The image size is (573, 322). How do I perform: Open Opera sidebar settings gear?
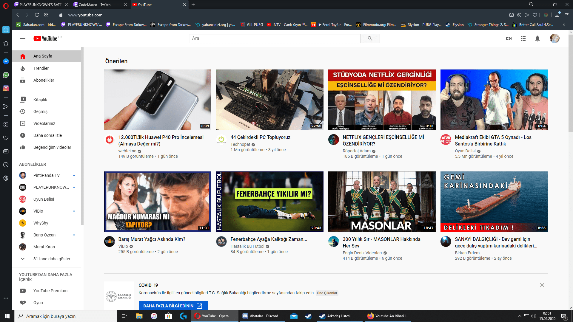click(x=6, y=178)
